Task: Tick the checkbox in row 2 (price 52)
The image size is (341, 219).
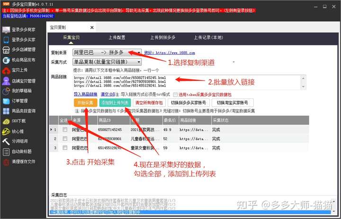Action: click(65, 139)
